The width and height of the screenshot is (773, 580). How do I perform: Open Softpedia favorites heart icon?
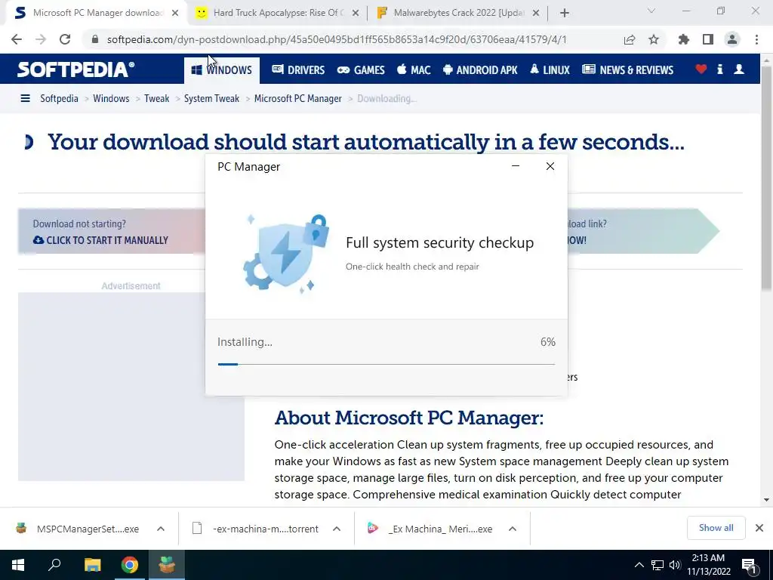click(x=701, y=69)
